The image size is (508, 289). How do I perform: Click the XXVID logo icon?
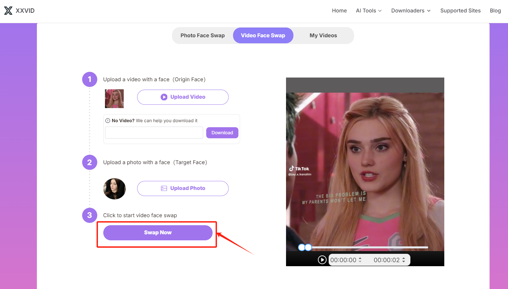[8, 10]
